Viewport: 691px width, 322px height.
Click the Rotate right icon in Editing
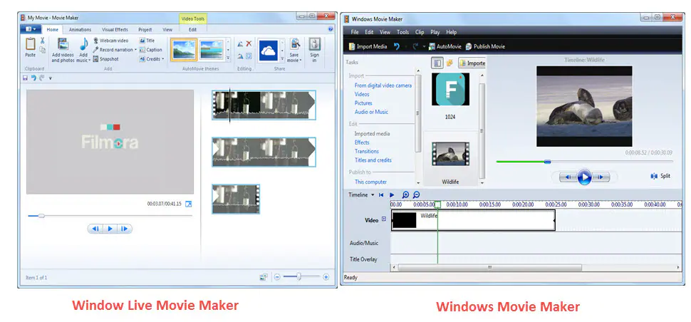(x=240, y=56)
